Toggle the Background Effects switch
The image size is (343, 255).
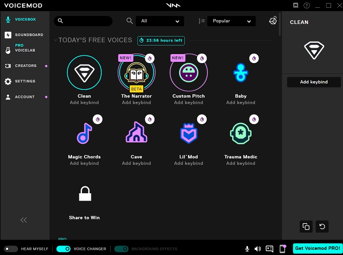[121, 249]
